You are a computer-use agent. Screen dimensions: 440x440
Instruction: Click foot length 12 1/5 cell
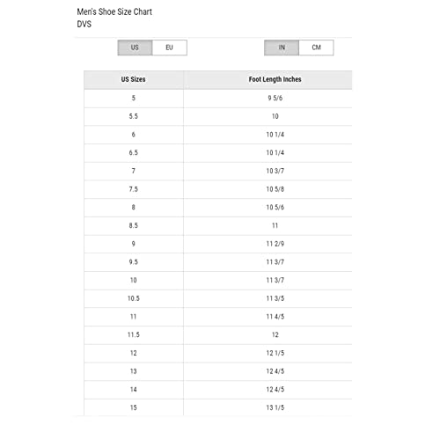[x=275, y=353]
